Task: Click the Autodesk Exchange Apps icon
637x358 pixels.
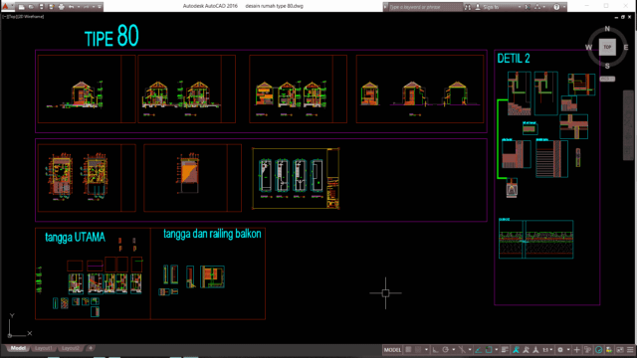Action: [x=528, y=7]
